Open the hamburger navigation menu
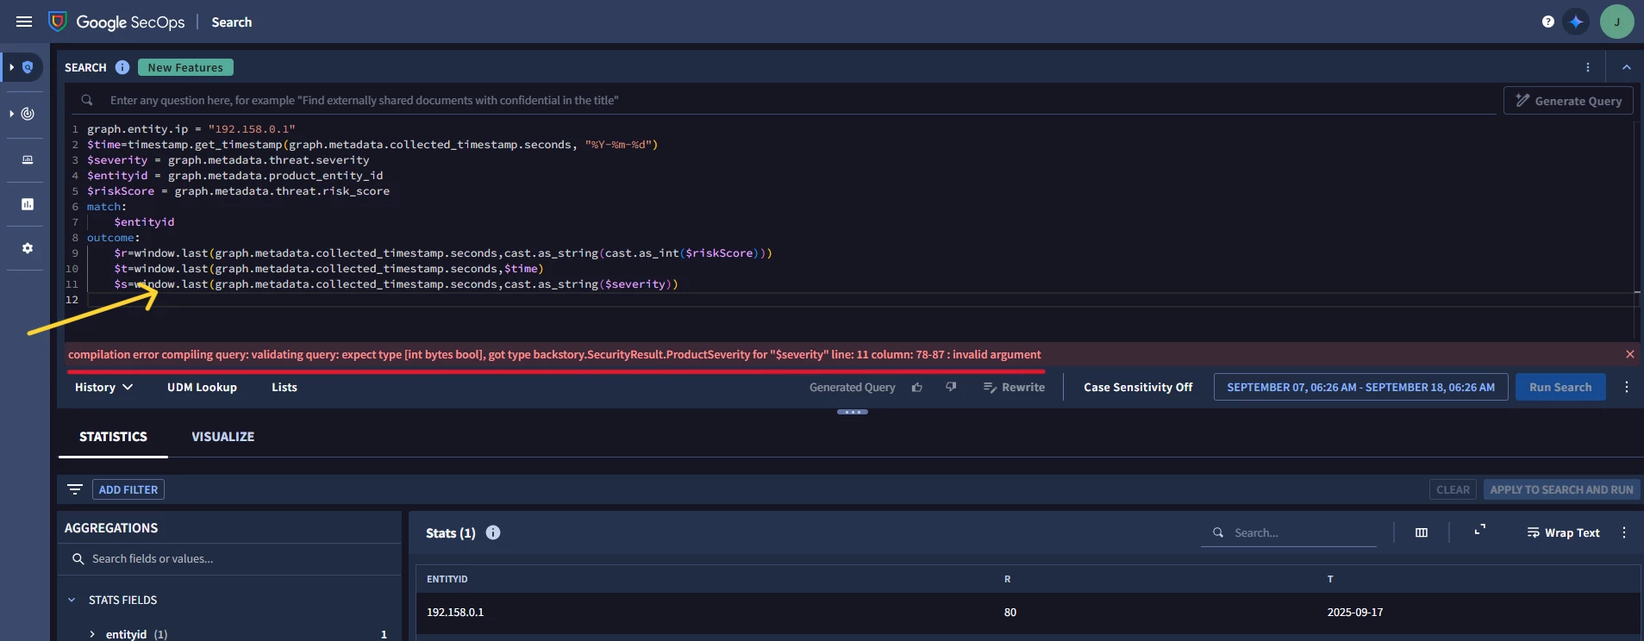The image size is (1644, 641). (x=24, y=22)
